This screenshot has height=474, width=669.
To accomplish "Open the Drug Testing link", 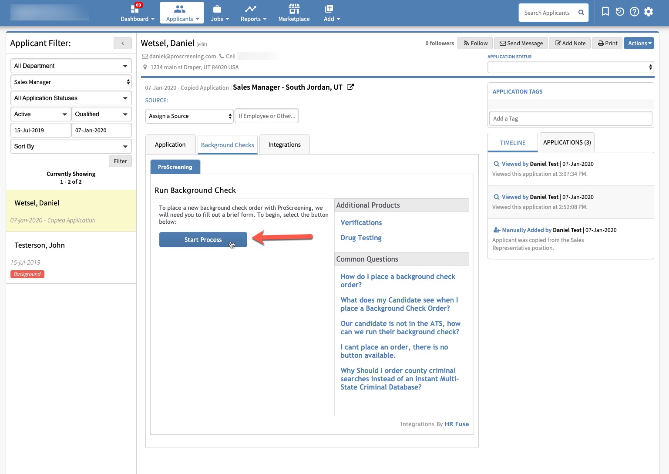I will click(x=361, y=238).
